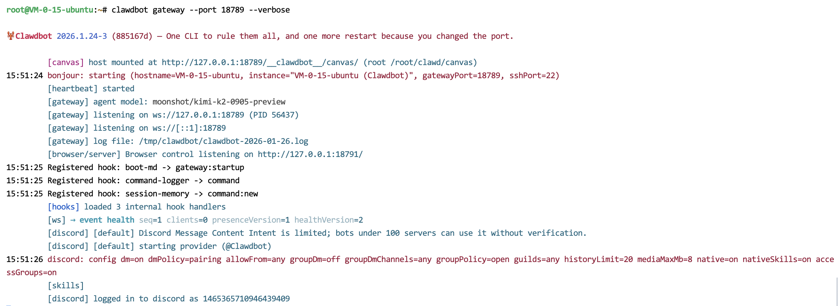Click the ws://127.0.0.1:18789 gateway address
The height and width of the screenshot is (306, 838).
coord(198,115)
